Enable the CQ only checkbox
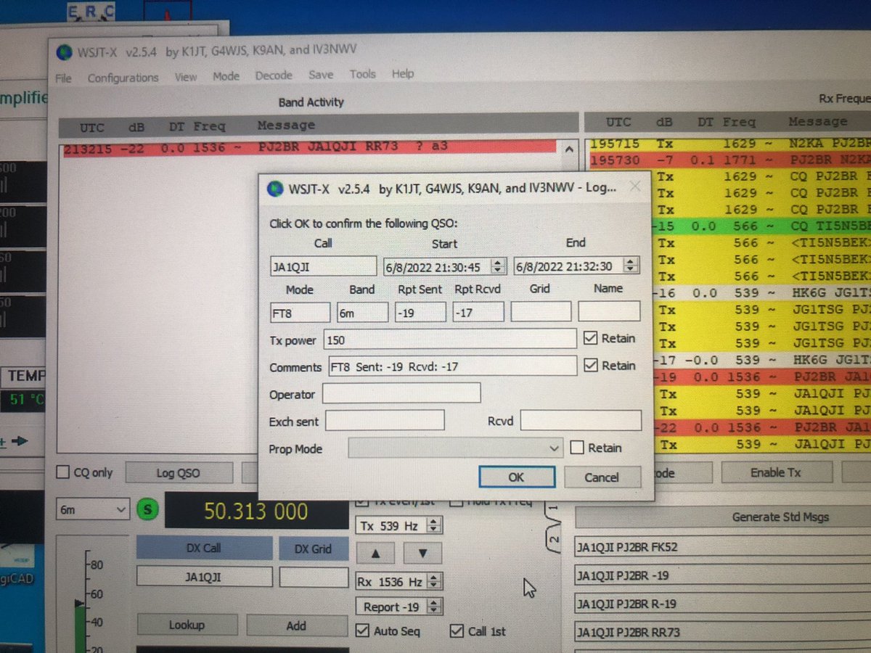Viewport: 871px width, 653px height. point(64,472)
